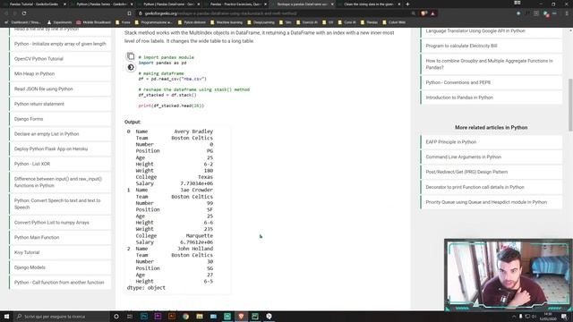Open 'DeepLearning' bookmarks folder

[x=261, y=22]
